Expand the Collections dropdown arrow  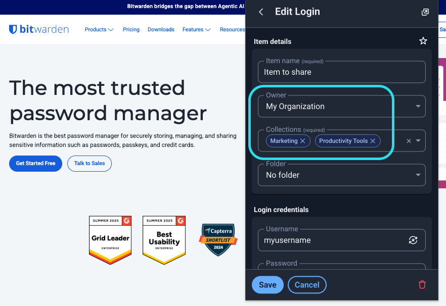(x=418, y=141)
